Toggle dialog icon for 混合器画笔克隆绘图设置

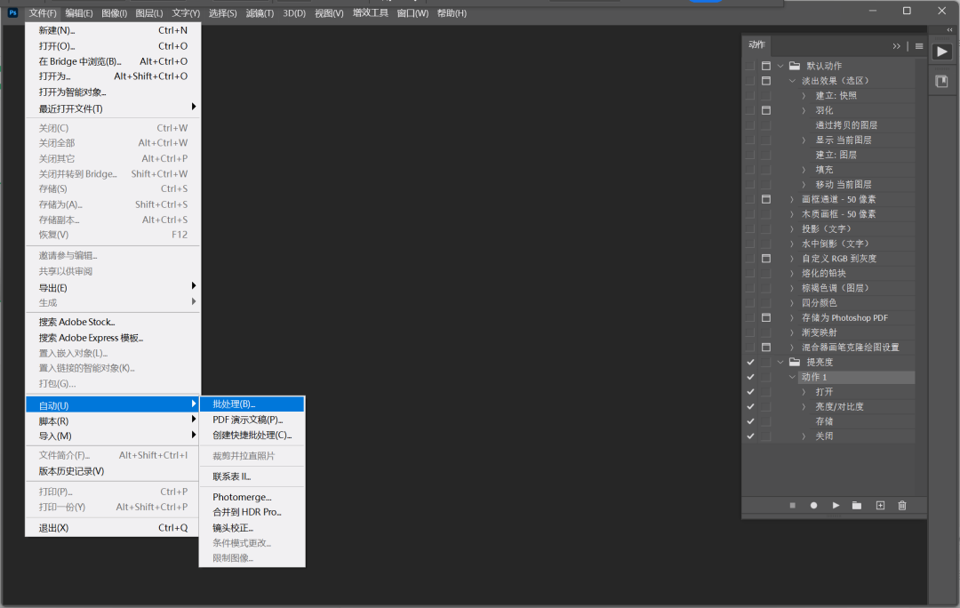click(766, 348)
